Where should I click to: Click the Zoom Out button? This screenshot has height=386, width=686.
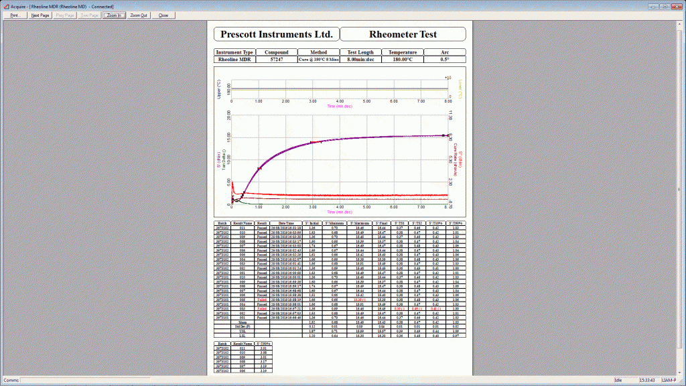[x=137, y=15]
